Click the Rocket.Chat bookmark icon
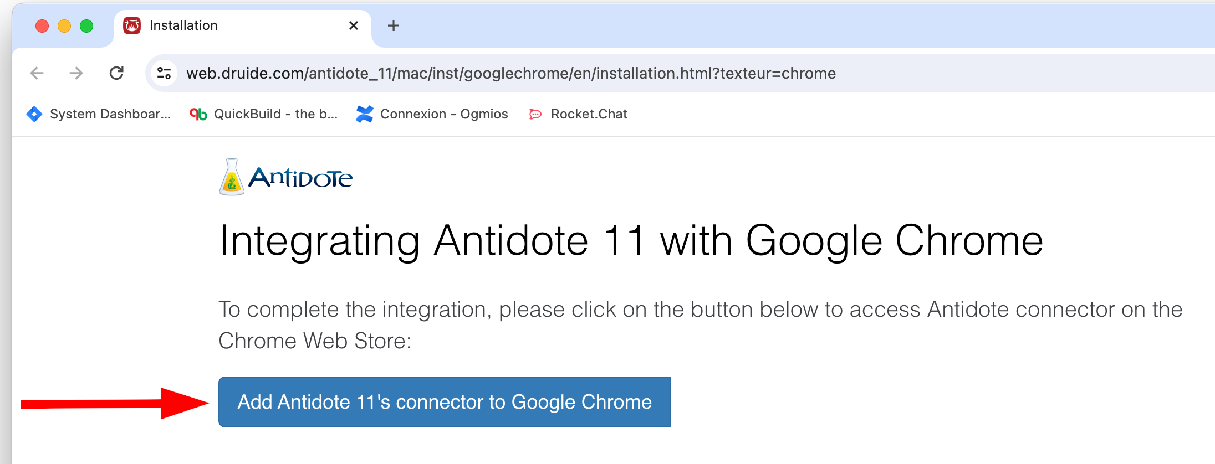 click(x=535, y=114)
